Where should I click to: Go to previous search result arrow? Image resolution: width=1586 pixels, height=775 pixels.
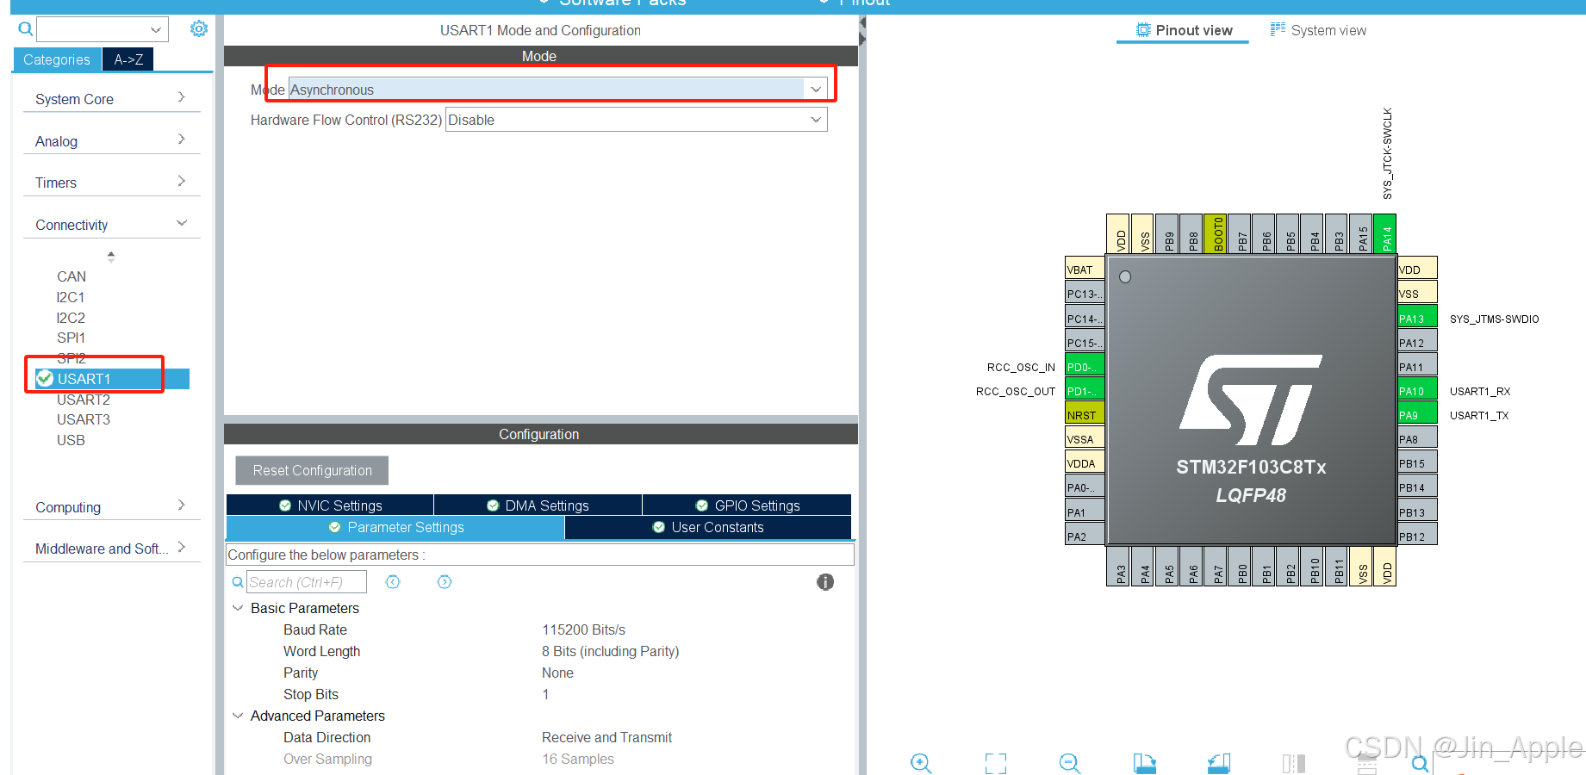point(393,582)
